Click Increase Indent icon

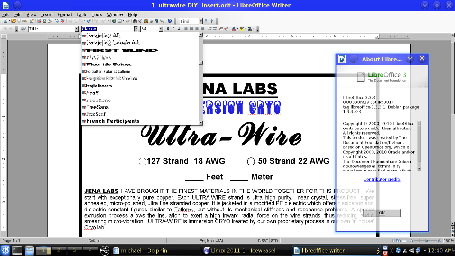[227, 29]
